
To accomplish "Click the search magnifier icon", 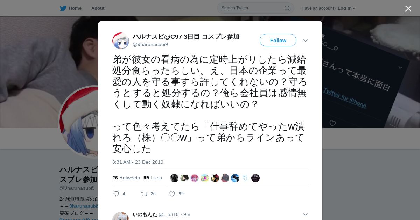I will 287,8.
